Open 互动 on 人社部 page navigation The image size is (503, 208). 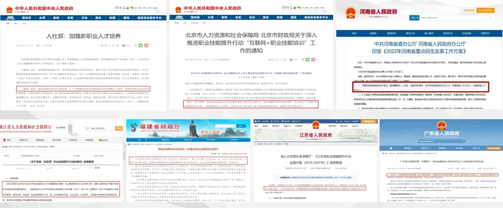84,18
